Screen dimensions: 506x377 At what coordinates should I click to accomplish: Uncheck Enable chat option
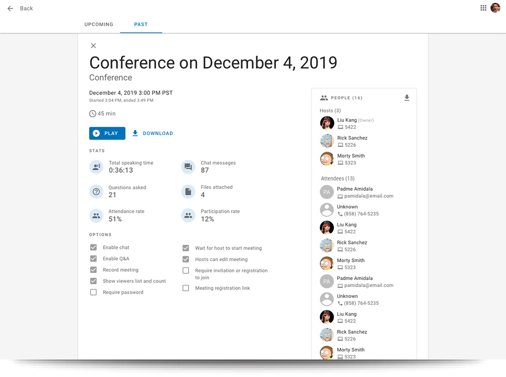(x=93, y=247)
